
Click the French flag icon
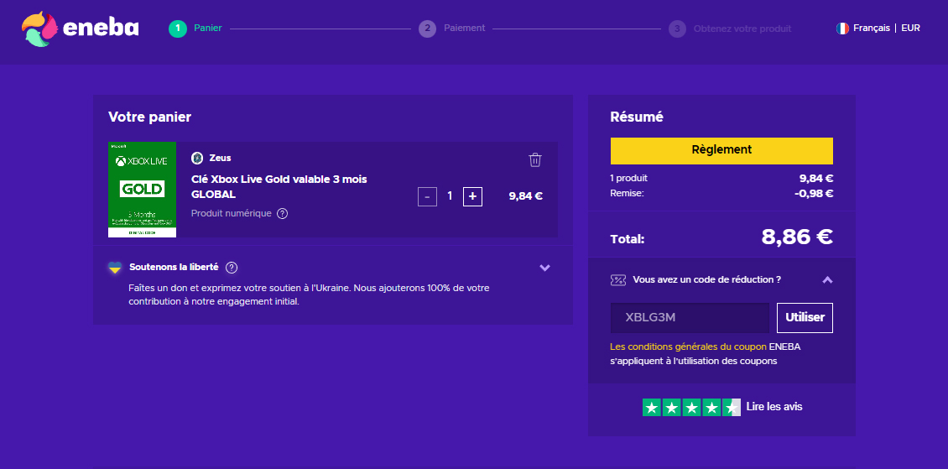pos(842,29)
